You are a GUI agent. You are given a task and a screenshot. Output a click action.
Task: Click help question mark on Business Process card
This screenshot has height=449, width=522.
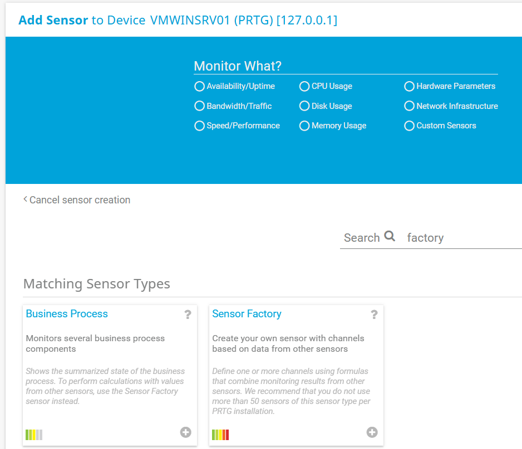(x=188, y=315)
